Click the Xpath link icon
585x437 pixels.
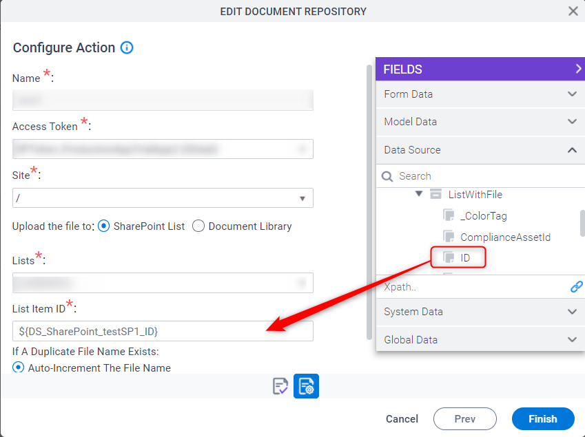[x=577, y=287]
